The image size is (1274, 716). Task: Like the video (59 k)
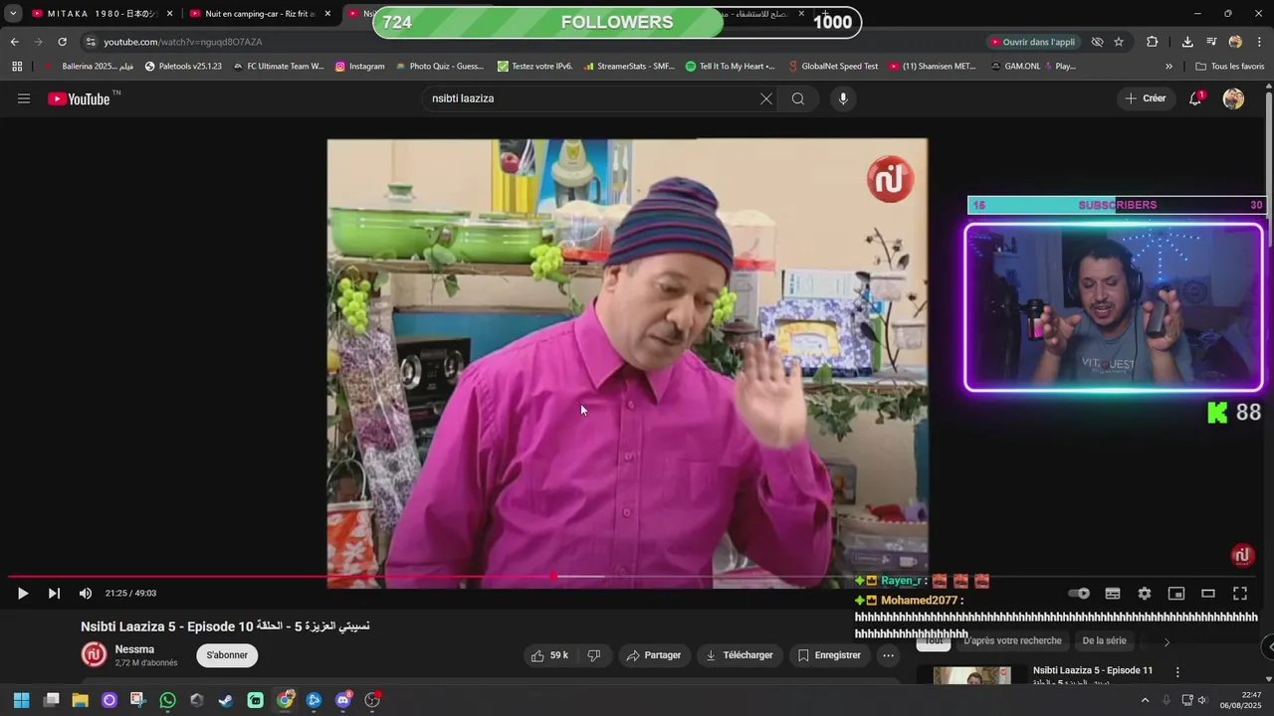pyautogui.click(x=550, y=655)
